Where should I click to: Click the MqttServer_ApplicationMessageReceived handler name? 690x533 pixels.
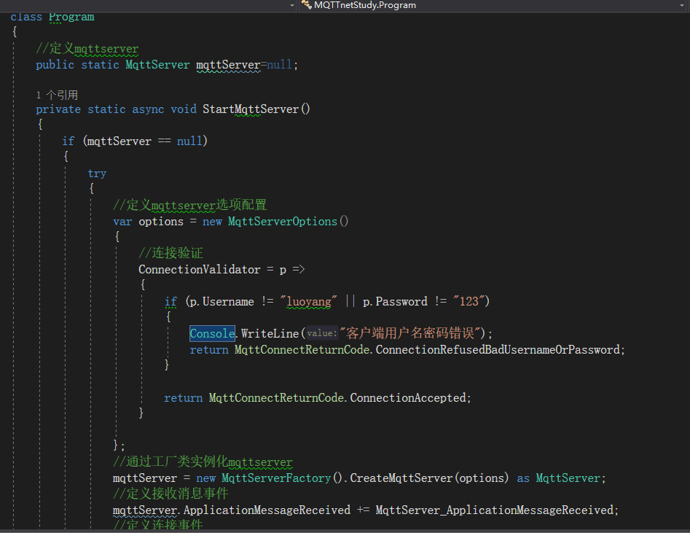[495, 510]
